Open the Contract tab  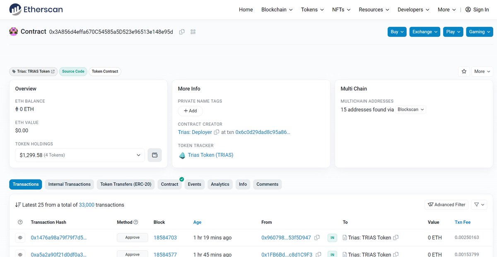coord(170,184)
